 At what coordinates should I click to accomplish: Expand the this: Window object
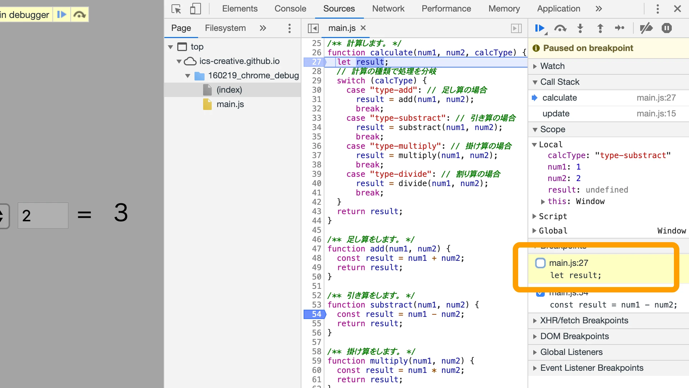(543, 202)
